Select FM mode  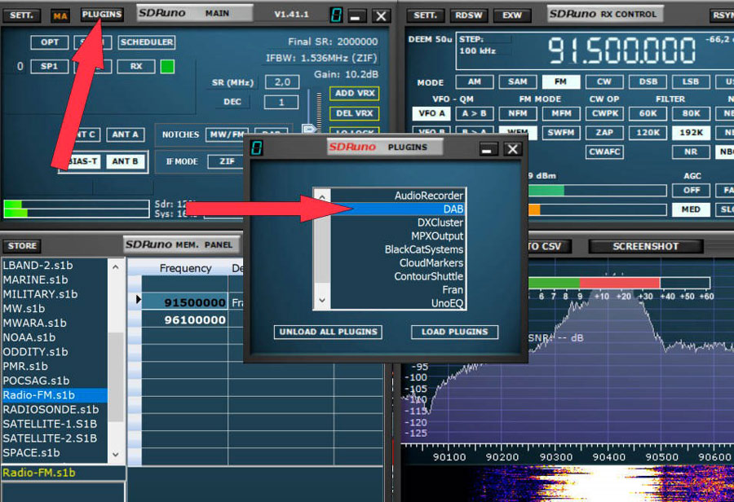pos(561,81)
